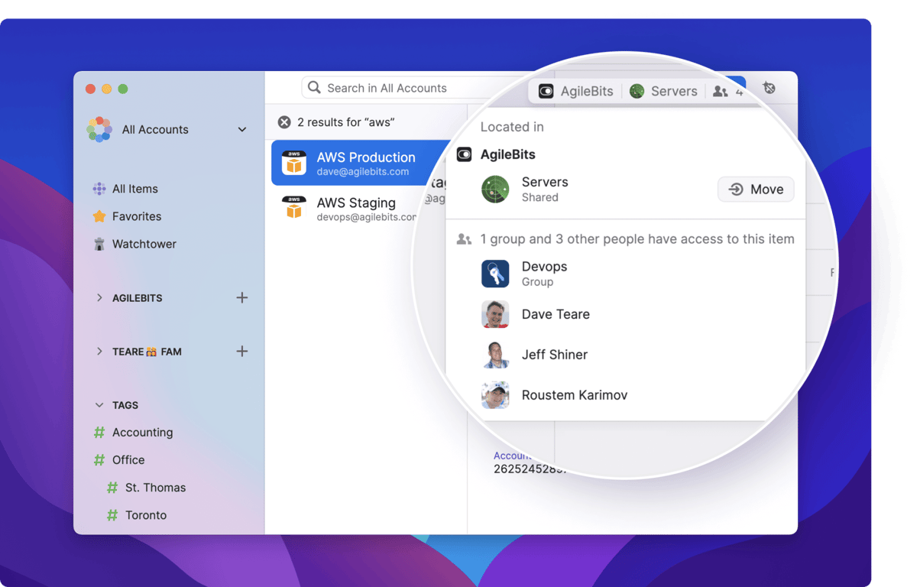
Task: Click the hash icon beside Toronto
Action: pos(112,515)
